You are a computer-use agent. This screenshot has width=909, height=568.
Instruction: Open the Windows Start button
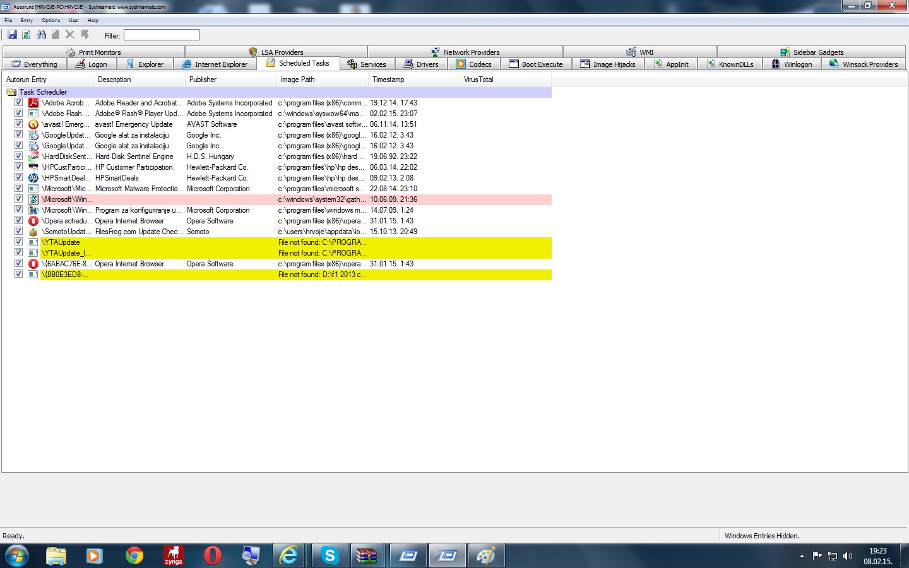point(16,556)
